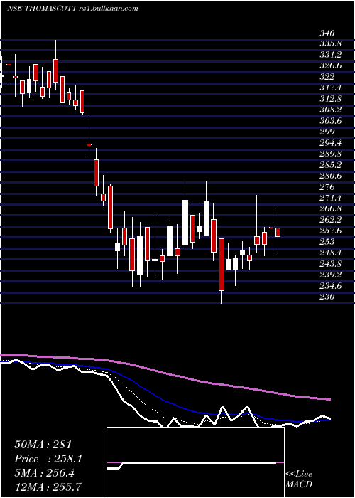Click the 271.4 price axis label

coord(330,198)
